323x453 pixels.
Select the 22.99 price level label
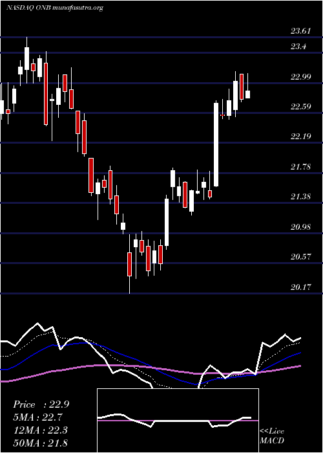(301, 77)
